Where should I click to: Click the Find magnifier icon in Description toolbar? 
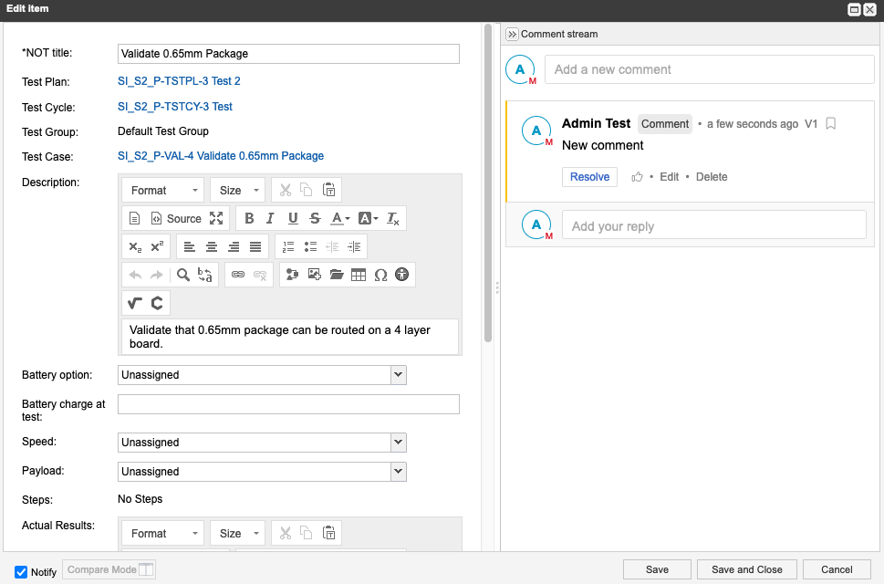183,275
